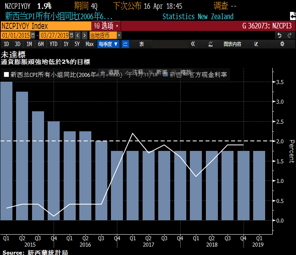Open the start date calendar picker icon
This screenshot has width=296, height=255.
tap(32, 35)
